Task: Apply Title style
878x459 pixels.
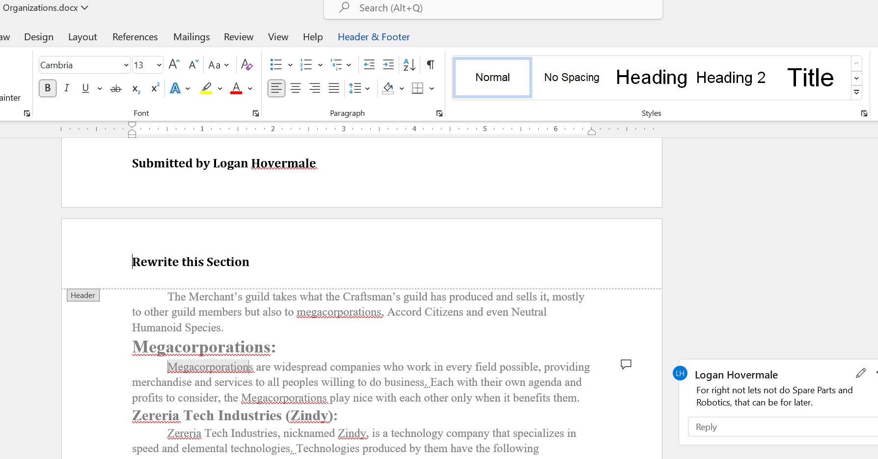Action: pyautogui.click(x=810, y=78)
